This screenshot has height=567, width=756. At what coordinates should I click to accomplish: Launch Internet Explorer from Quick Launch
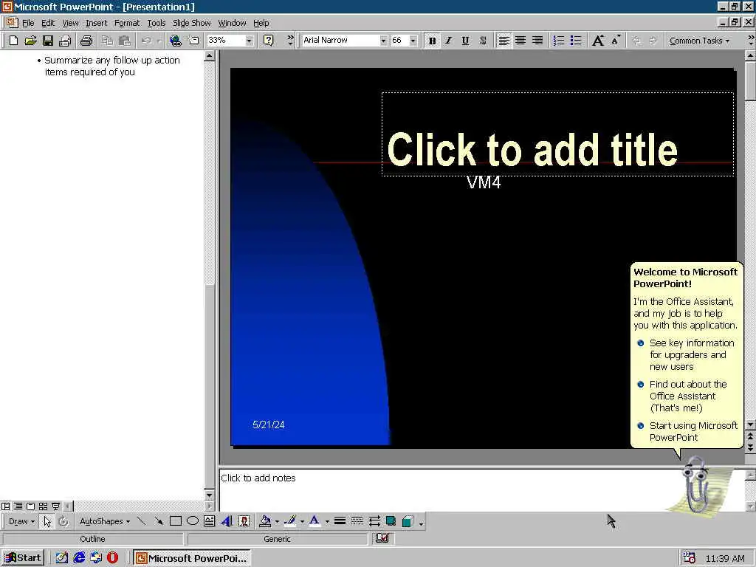pos(79,558)
